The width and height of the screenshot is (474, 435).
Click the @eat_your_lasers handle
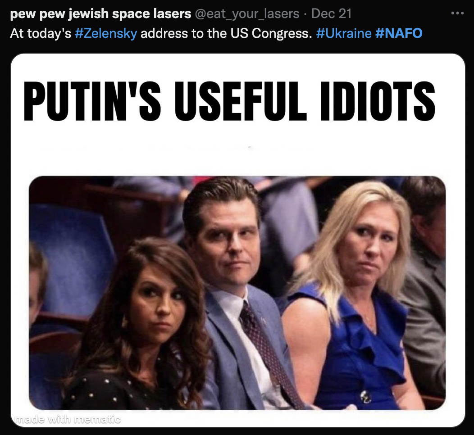click(x=247, y=14)
